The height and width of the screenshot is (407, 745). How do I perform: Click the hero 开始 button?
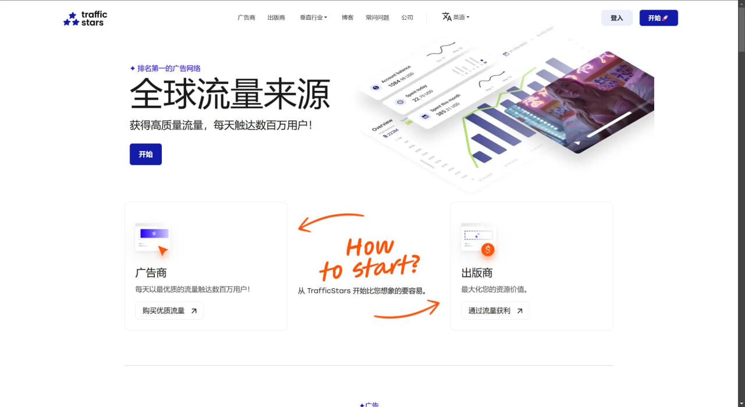point(146,154)
